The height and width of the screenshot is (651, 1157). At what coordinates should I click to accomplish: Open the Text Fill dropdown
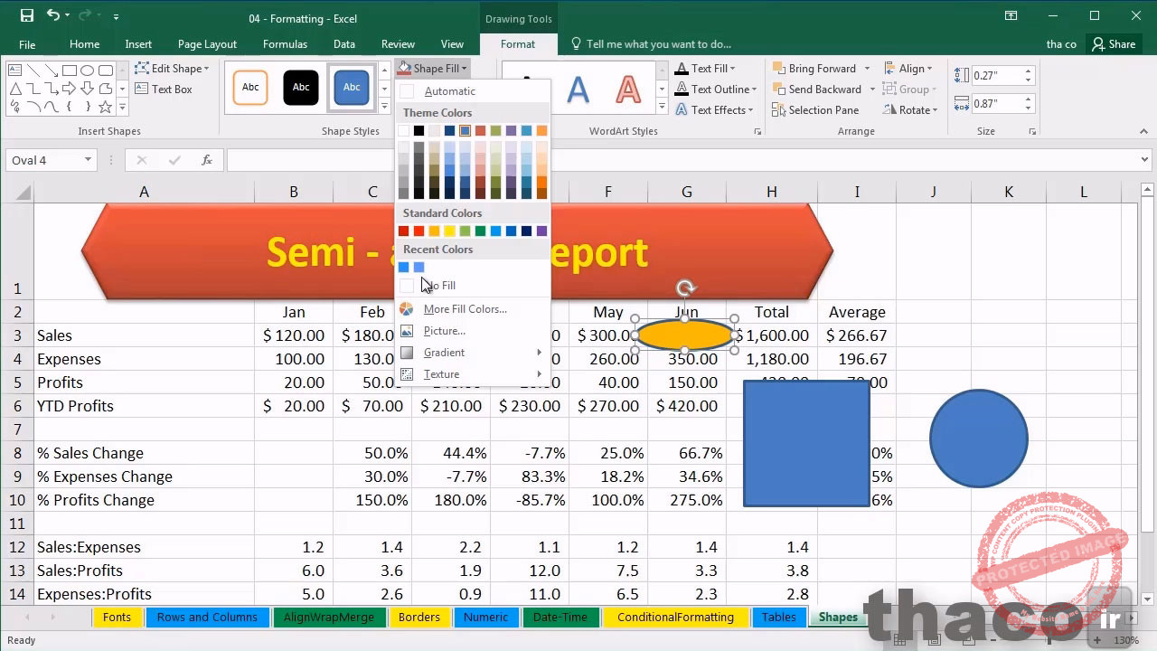(x=705, y=69)
